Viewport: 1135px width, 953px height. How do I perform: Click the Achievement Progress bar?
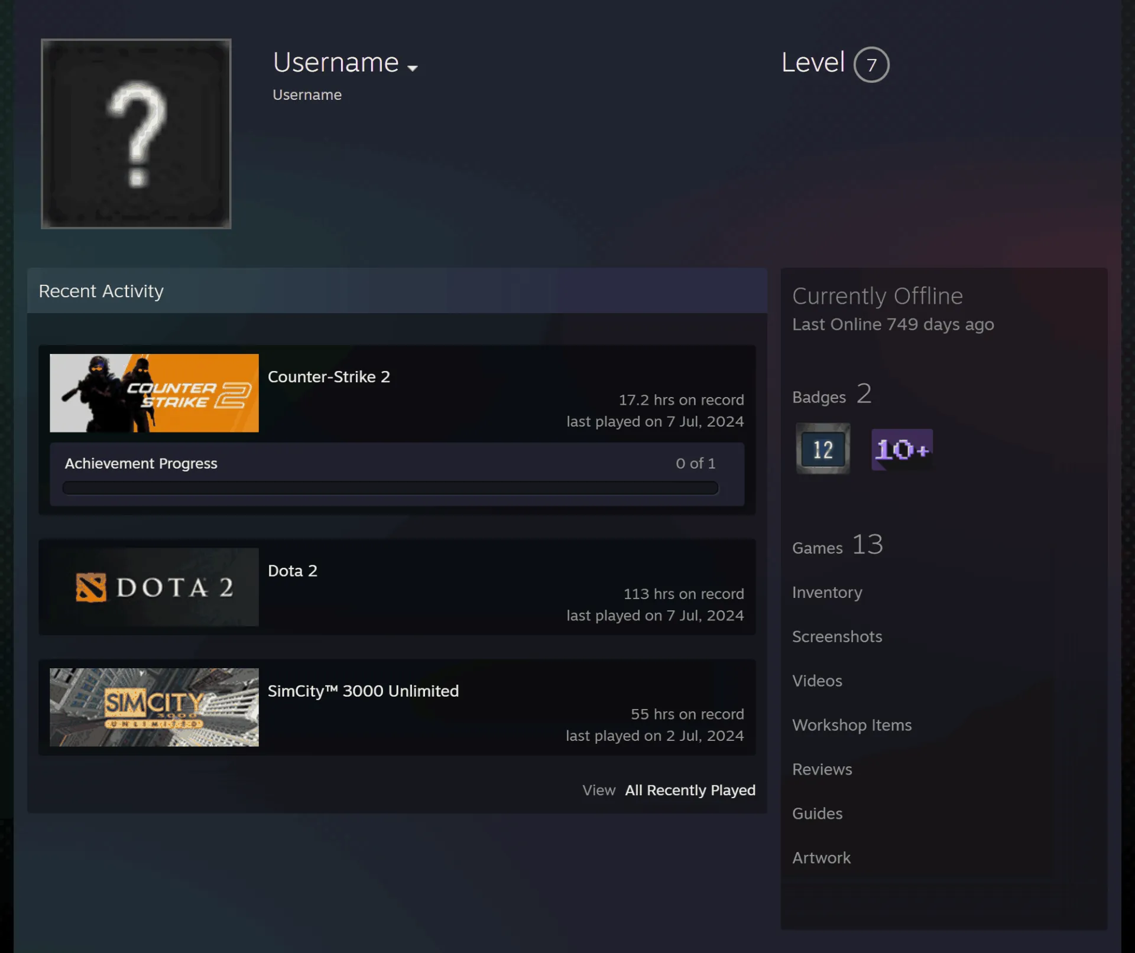[x=390, y=488]
